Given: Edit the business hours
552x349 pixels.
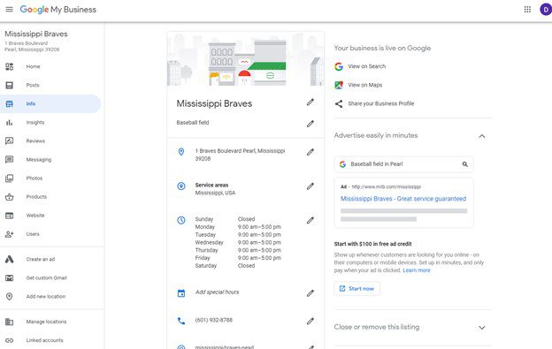Looking at the screenshot, I should tap(310, 220).
